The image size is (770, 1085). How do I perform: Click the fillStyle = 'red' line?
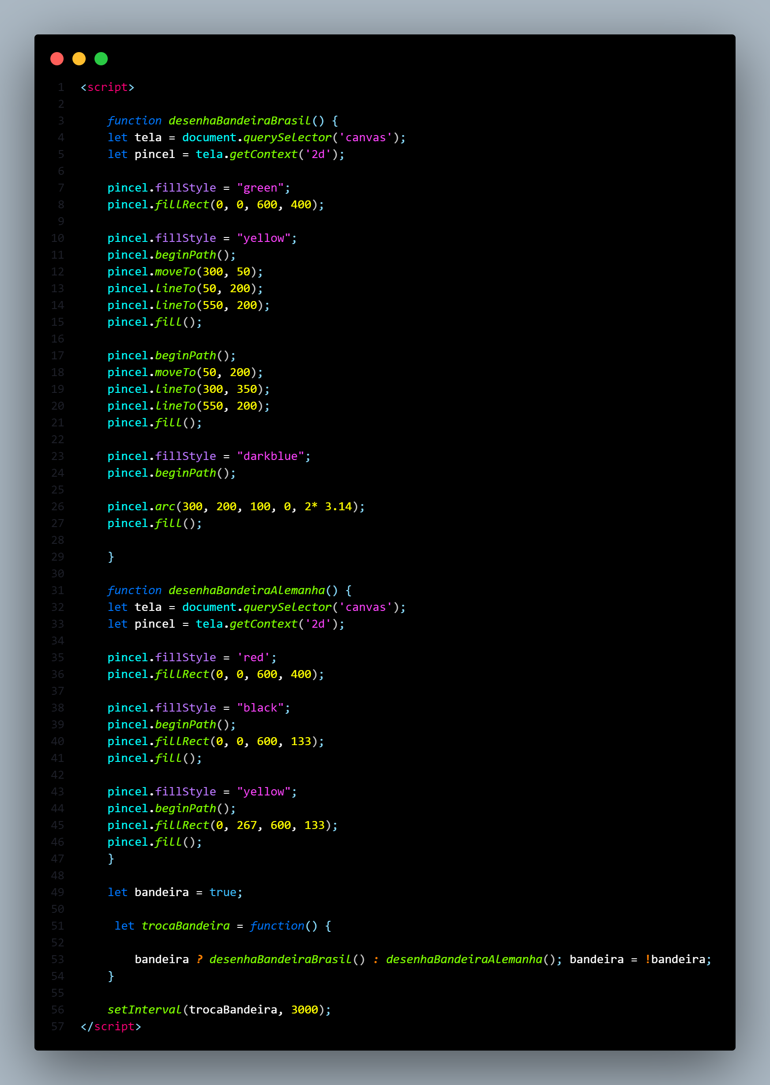tap(192, 657)
